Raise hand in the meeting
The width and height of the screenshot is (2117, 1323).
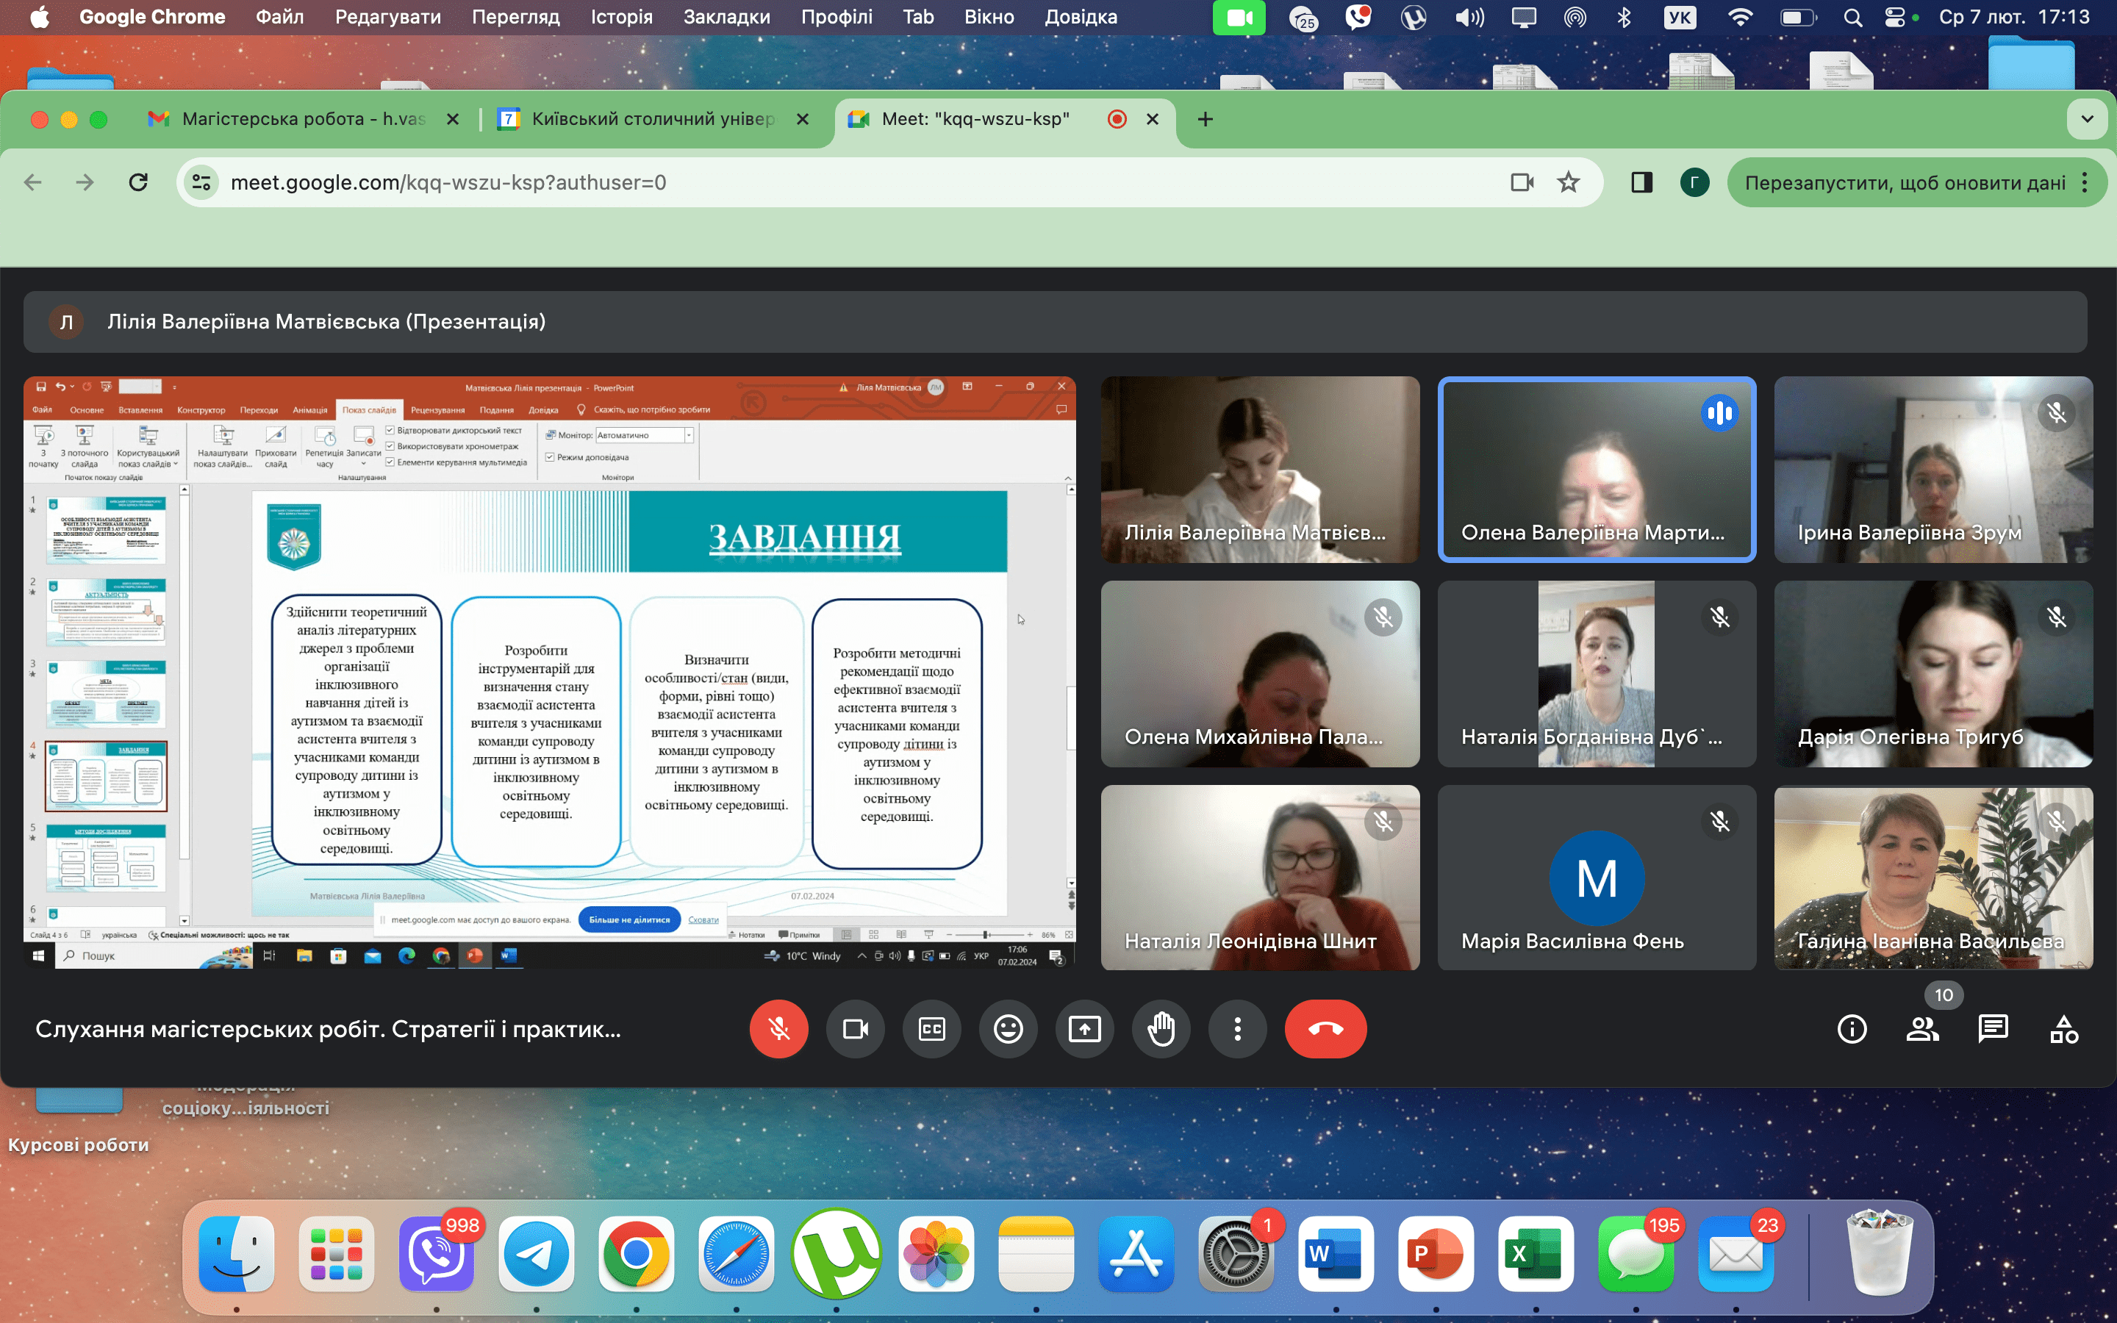[x=1161, y=1029]
